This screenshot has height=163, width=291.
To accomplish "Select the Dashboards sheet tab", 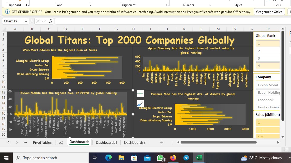I will point(79,142).
